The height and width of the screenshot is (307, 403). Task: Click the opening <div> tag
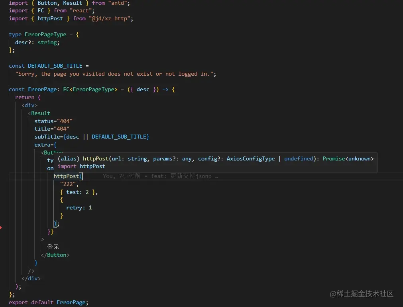29,105
